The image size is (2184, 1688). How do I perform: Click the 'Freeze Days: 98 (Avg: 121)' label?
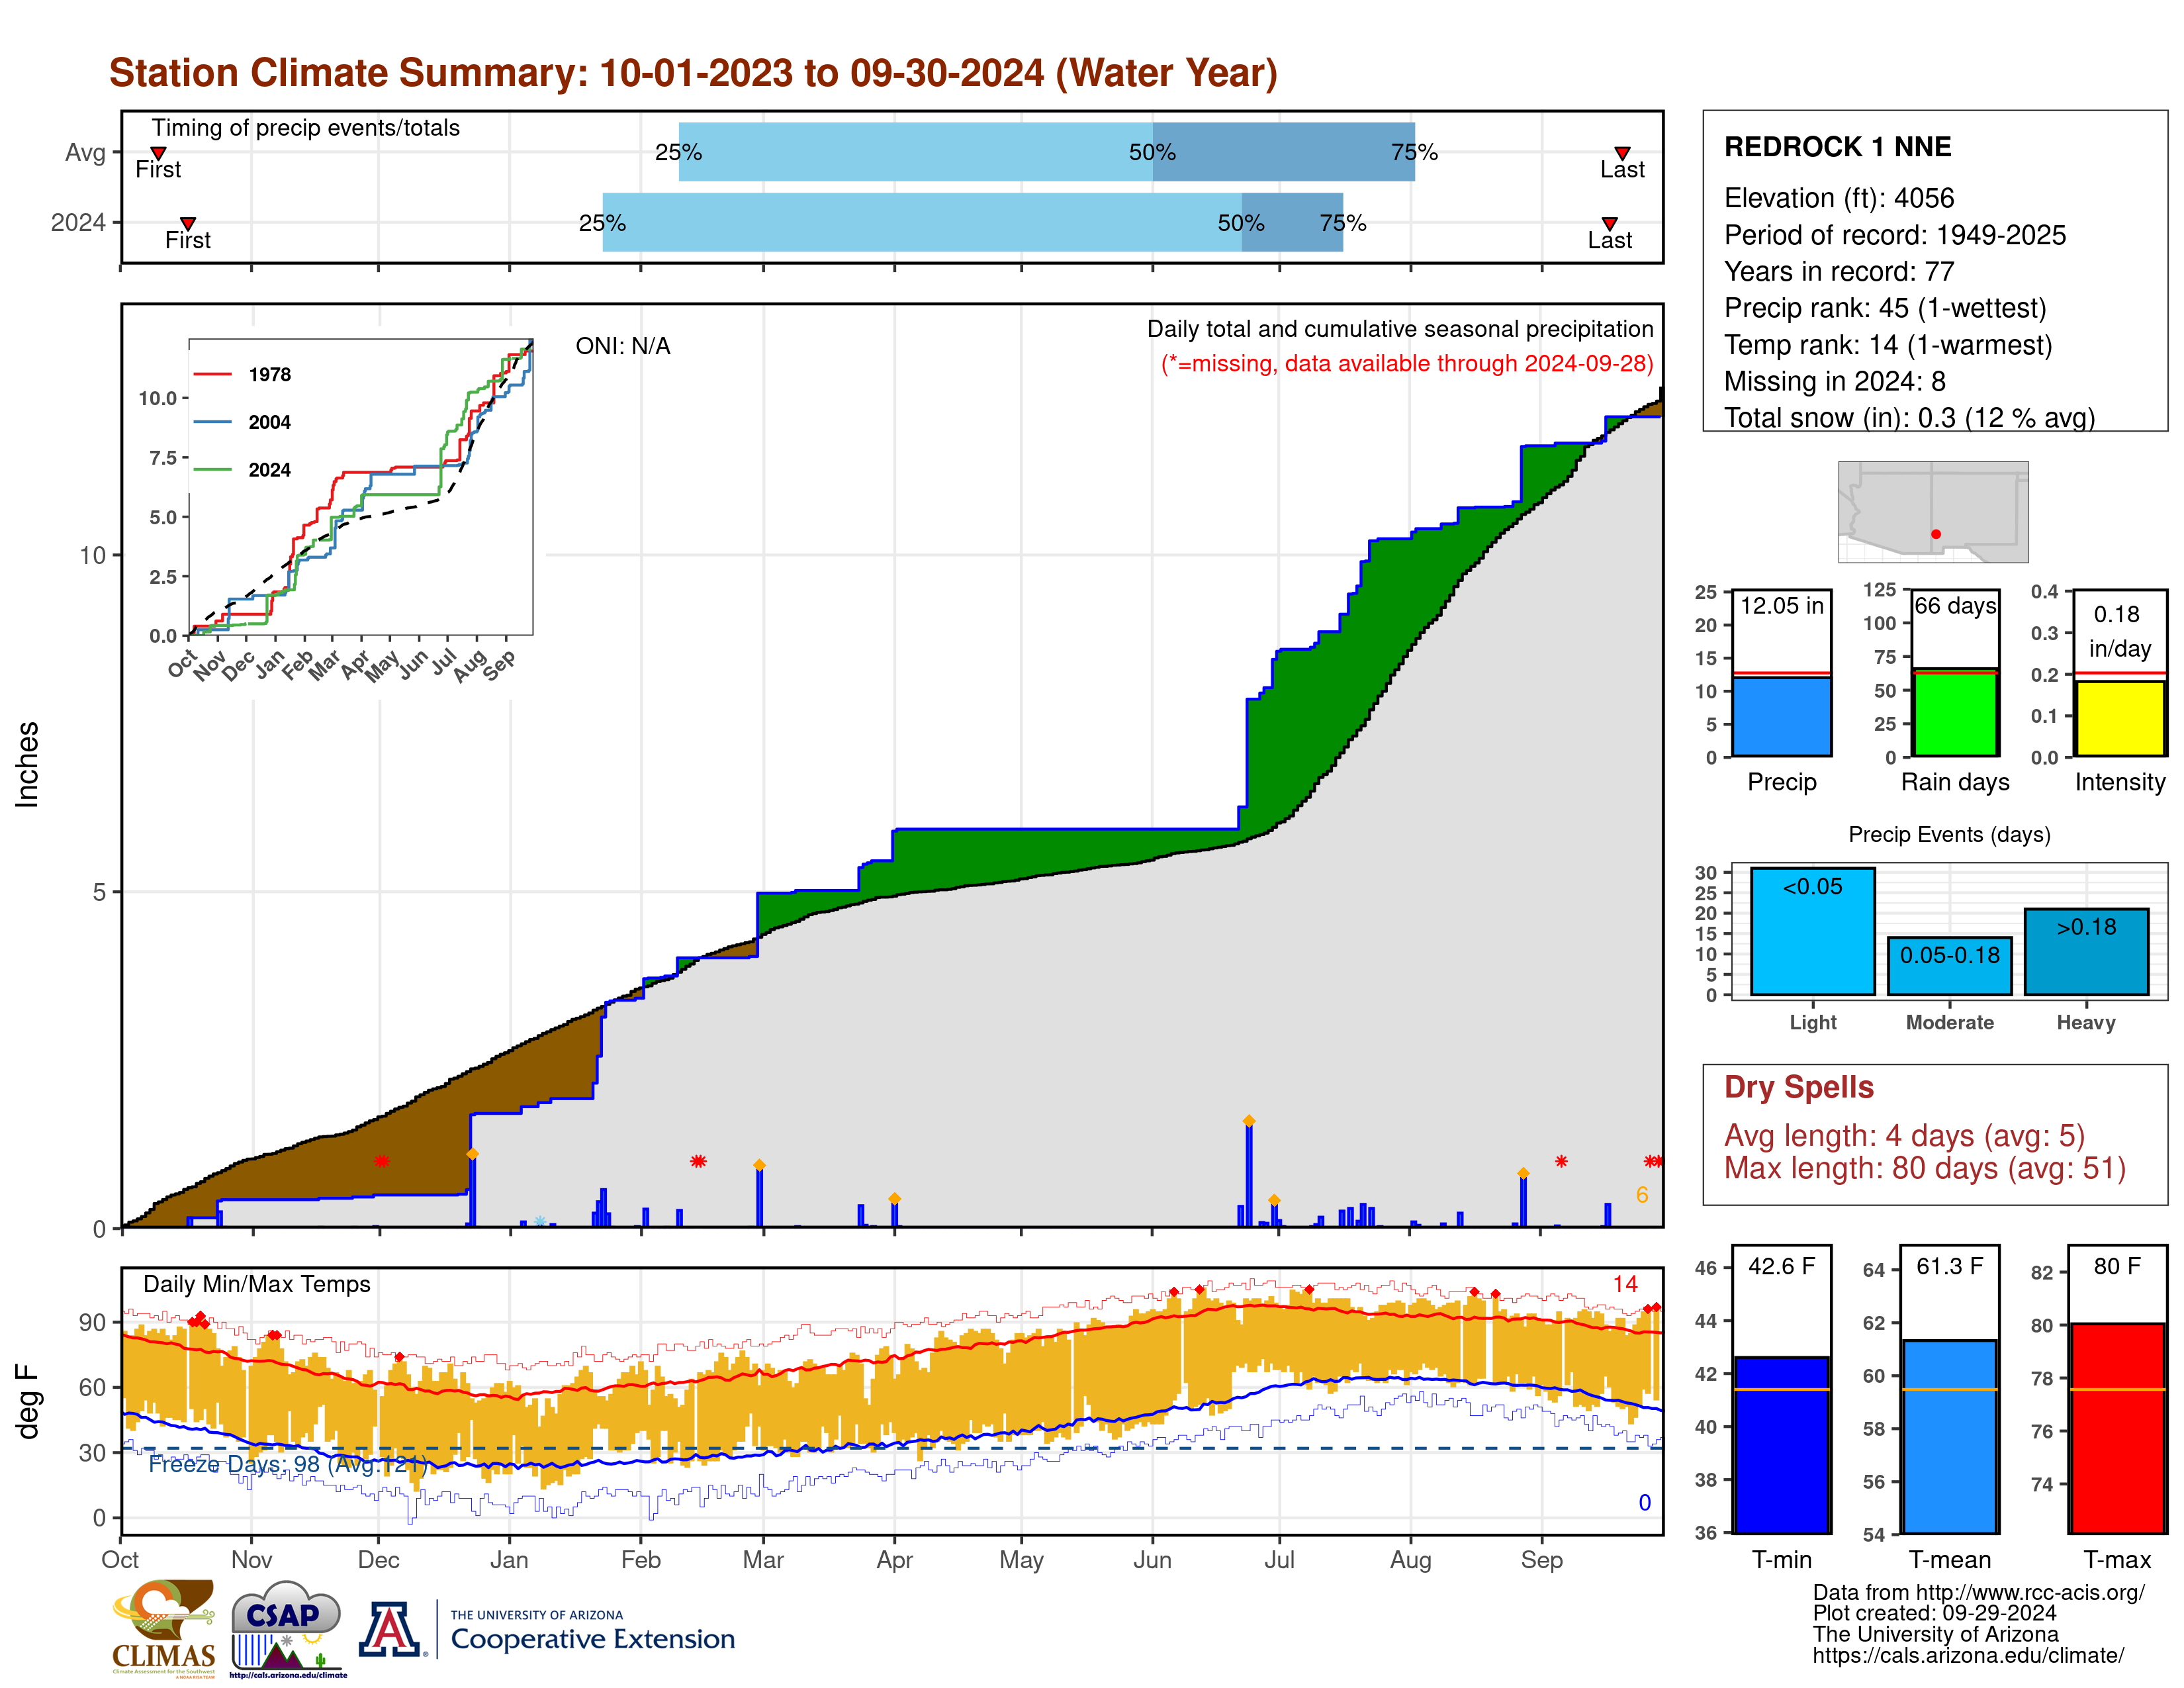pos(288,1464)
